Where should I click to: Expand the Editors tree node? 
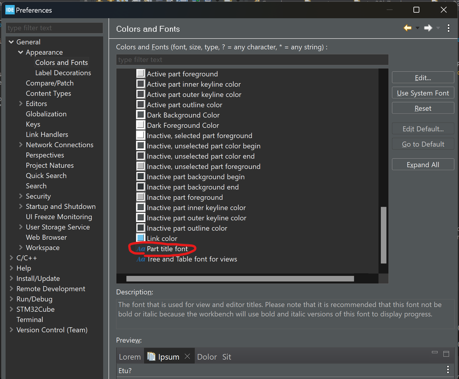tap(20, 103)
